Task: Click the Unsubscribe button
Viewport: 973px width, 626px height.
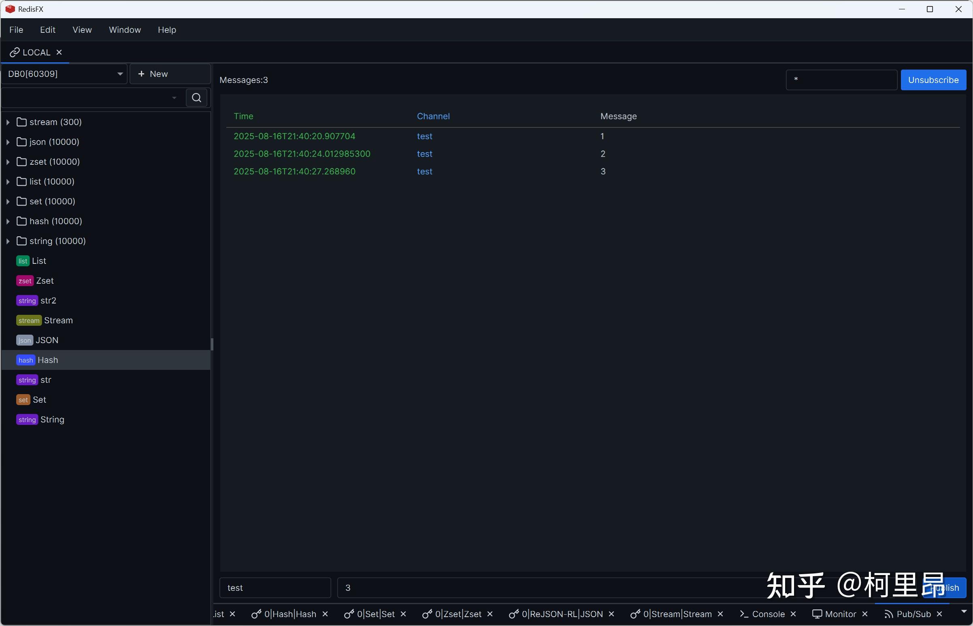Action: (x=933, y=80)
